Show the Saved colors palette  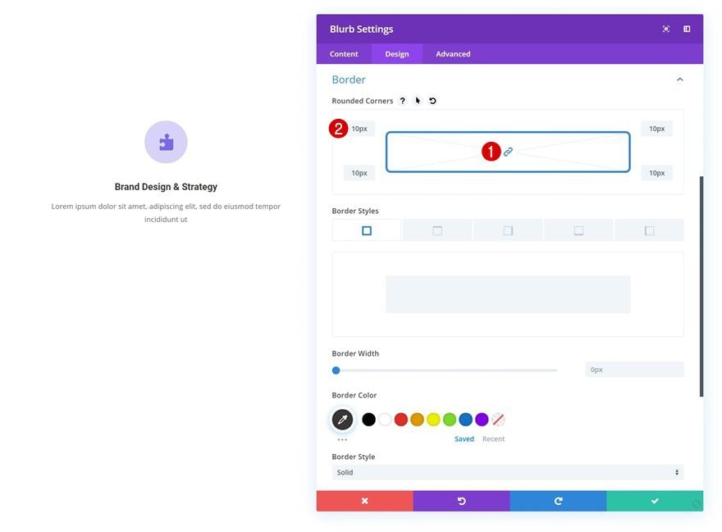(464, 439)
